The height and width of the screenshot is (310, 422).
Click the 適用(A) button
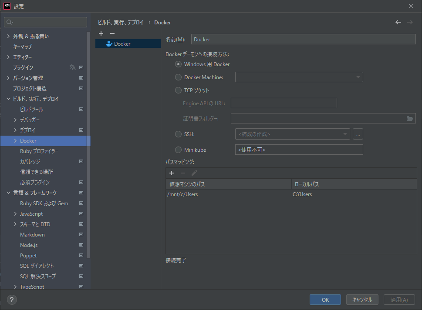pos(399,300)
